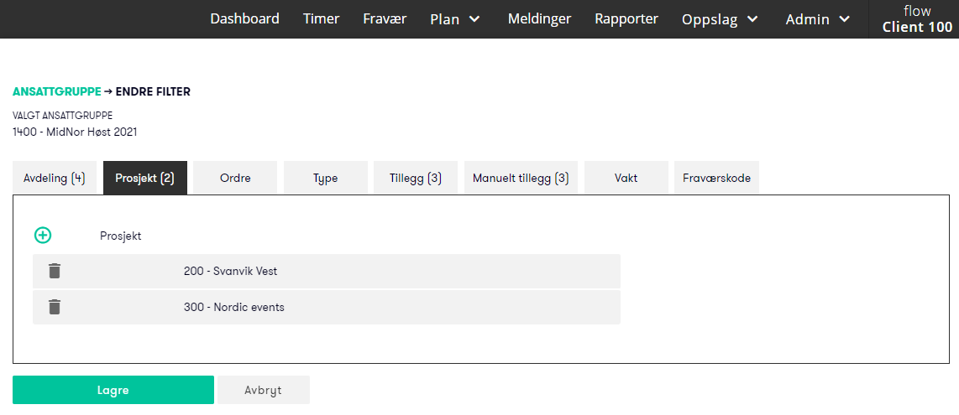
Task: Cancel changes with the Avbryt button
Action: pos(264,390)
